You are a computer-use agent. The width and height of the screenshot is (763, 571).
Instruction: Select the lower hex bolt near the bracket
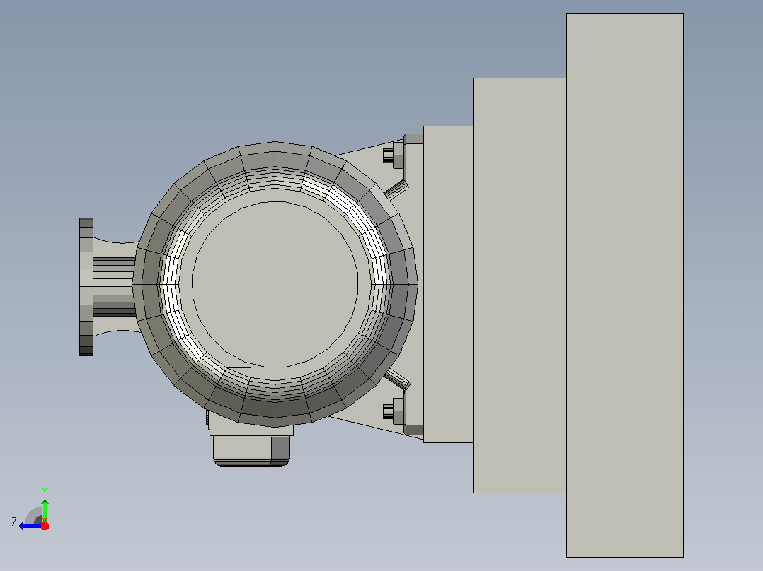(394, 411)
